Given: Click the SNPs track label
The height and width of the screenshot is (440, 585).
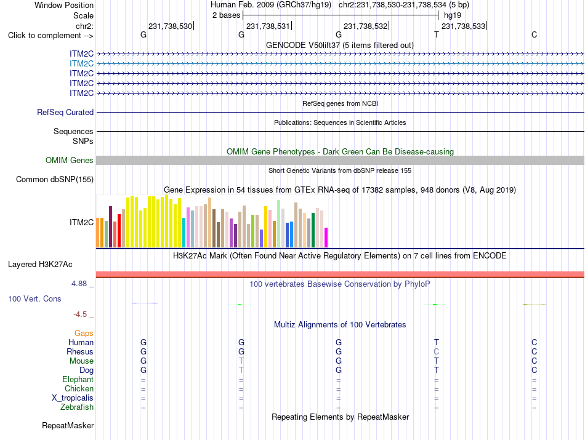Looking at the screenshot, I should click(x=83, y=142).
